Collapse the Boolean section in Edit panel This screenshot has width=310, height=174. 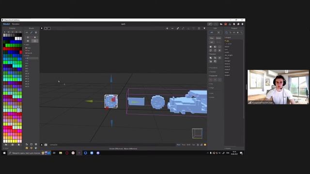[x=213, y=54]
